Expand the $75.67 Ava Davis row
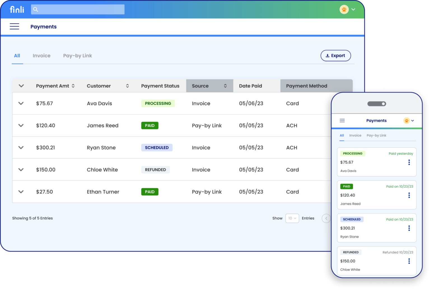 point(21,103)
